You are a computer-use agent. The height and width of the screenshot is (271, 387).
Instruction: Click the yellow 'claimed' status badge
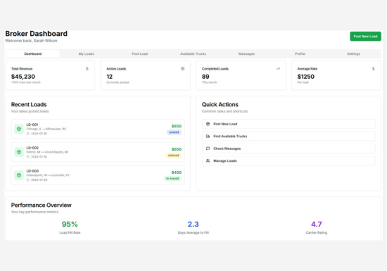[173, 156]
